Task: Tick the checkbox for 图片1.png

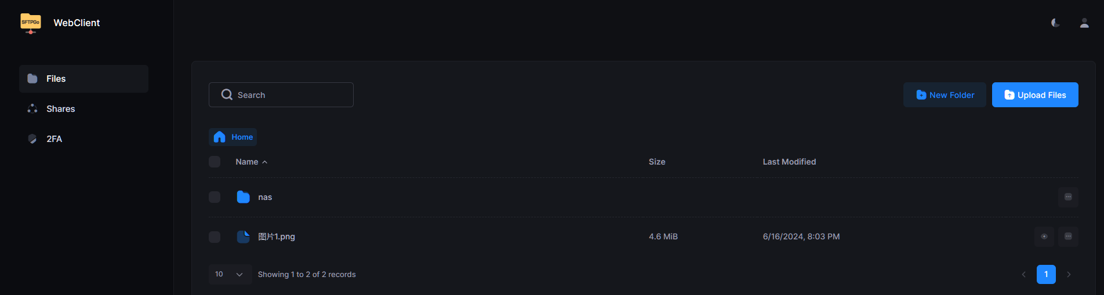Action: click(x=215, y=237)
